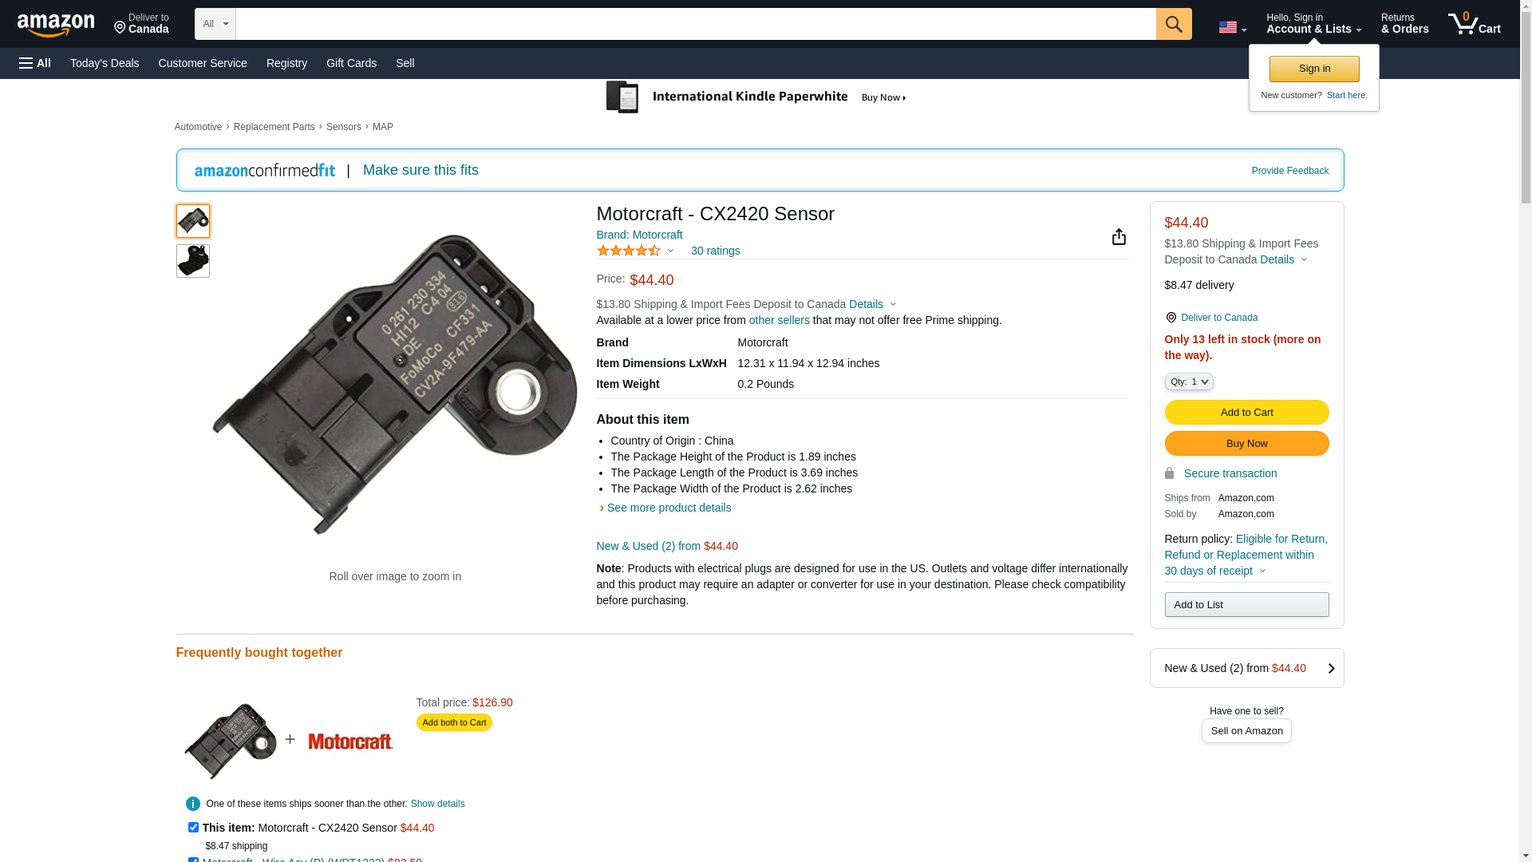
Task: Click the Add both to Cart button
Action: pyautogui.click(x=454, y=722)
